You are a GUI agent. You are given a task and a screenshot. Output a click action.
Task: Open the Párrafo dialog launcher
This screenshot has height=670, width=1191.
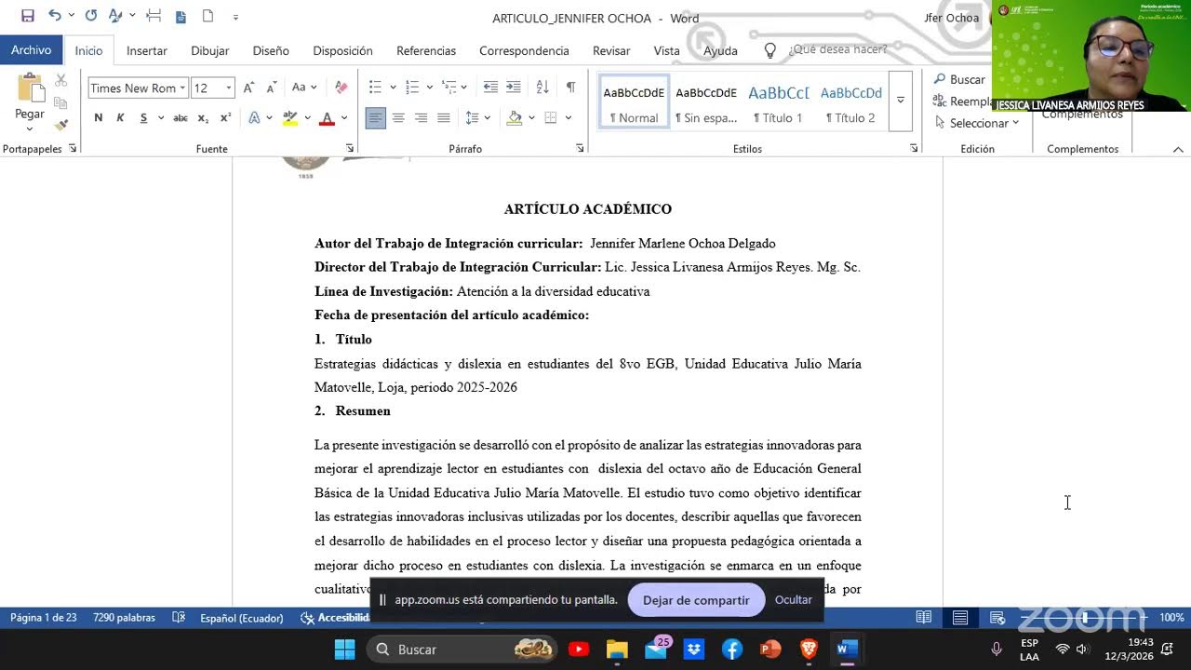click(580, 149)
